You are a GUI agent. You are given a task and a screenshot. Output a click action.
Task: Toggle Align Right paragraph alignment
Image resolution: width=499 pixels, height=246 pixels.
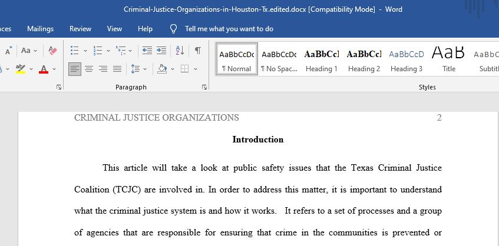pos(103,69)
